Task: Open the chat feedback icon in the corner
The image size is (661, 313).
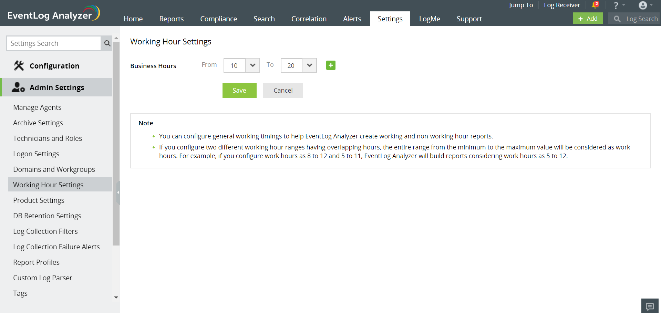Action: (x=650, y=306)
